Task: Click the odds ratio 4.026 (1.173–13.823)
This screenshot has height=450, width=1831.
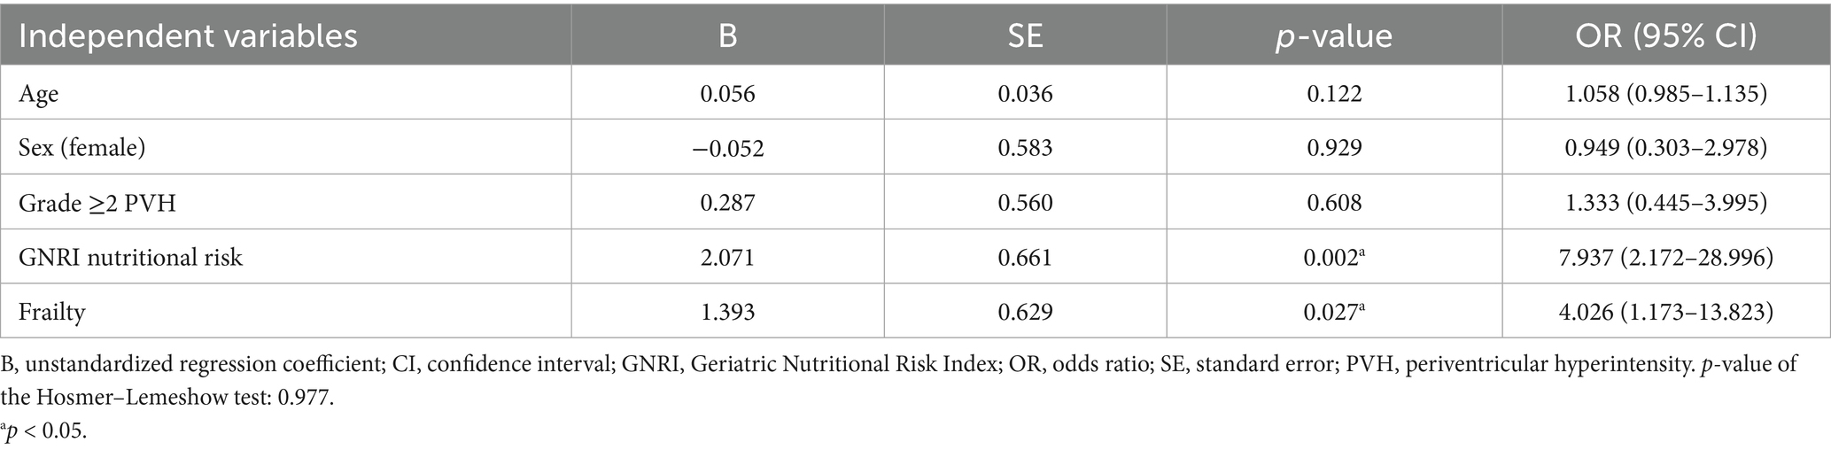Action: point(1666,312)
